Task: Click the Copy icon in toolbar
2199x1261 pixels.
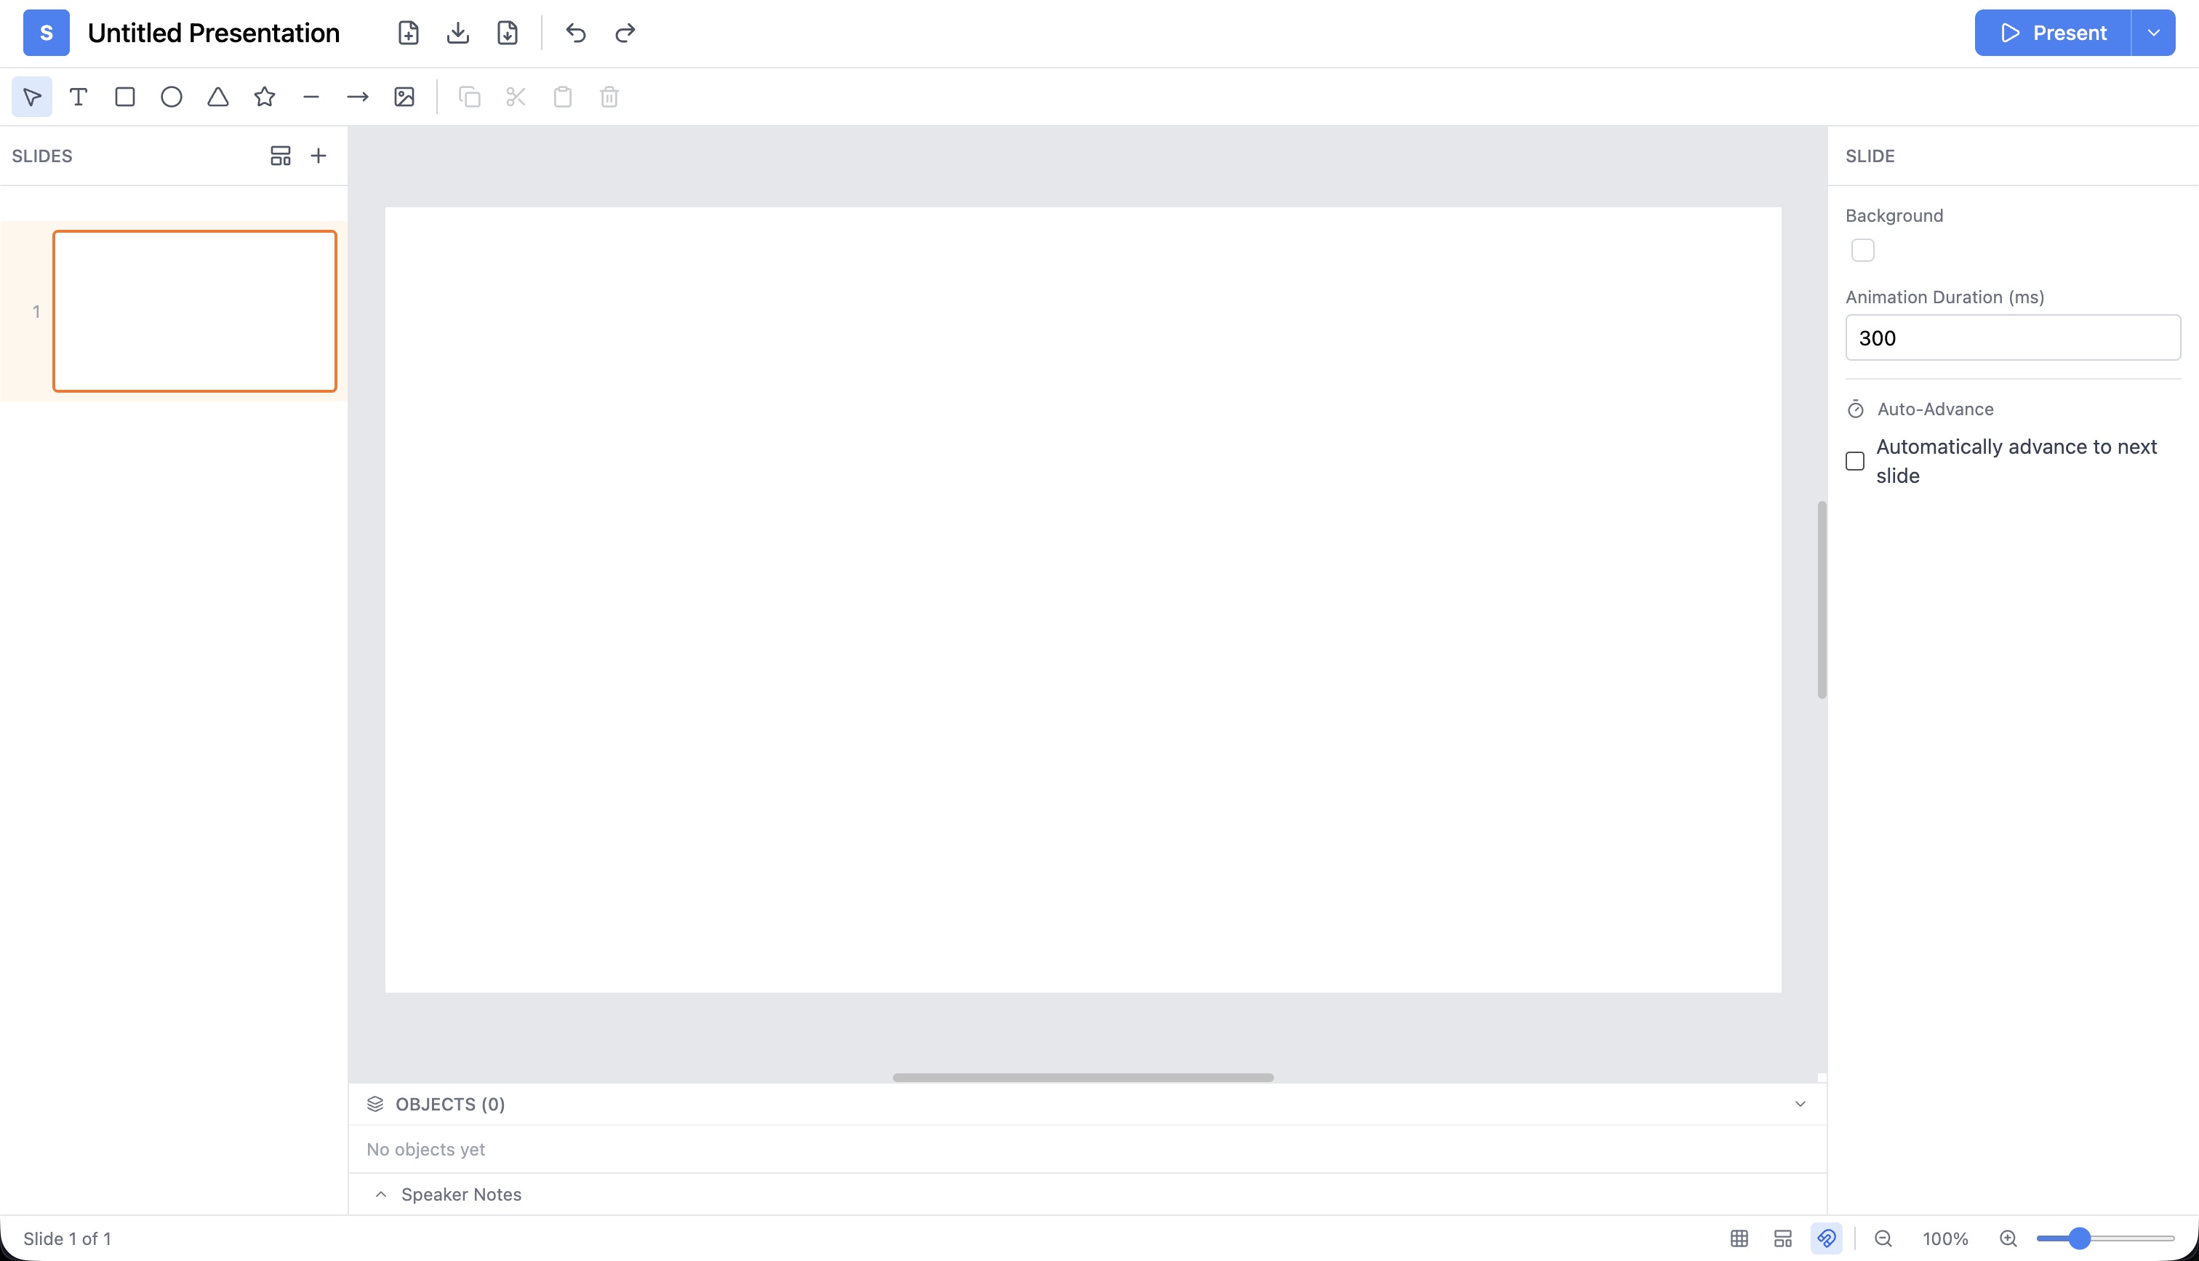Action: click(469, 97)
